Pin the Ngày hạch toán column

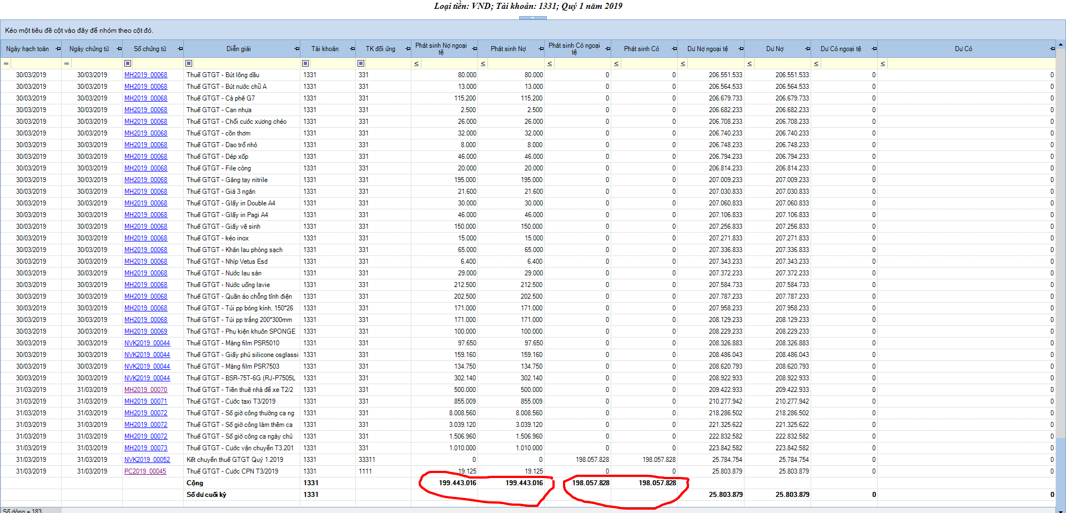(58, 49)
